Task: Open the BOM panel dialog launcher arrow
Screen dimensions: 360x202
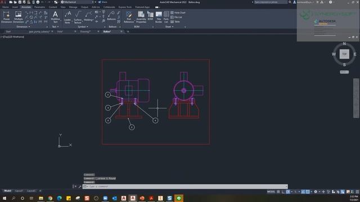Action: tap(153, 27)
